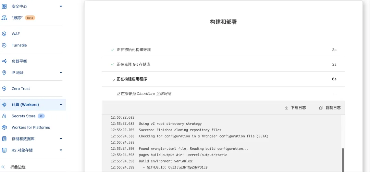Click the copy log icon
This screenshot has height=172, width=370.
(x=321, y=108)
